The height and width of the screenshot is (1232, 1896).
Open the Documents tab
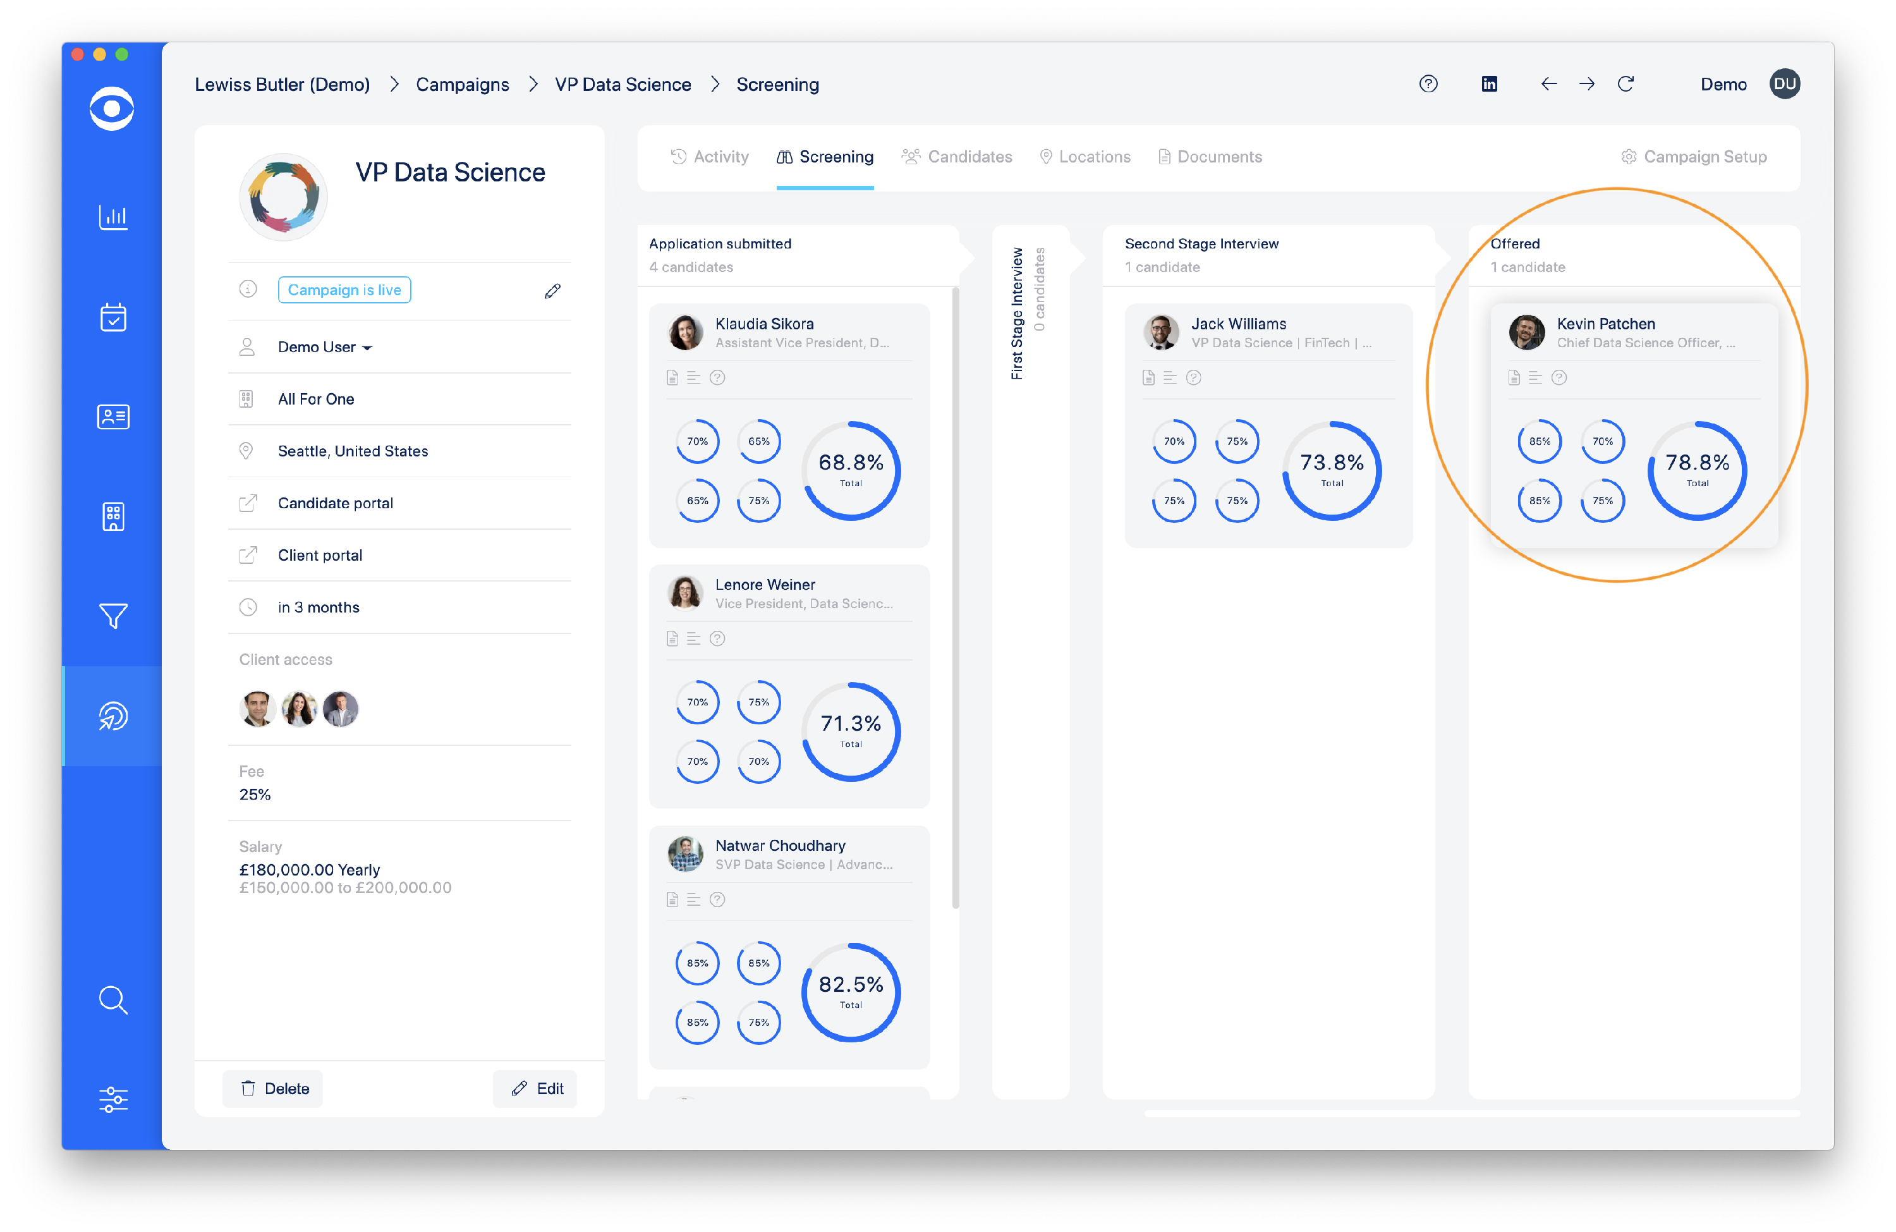[x=1210, y=157]
